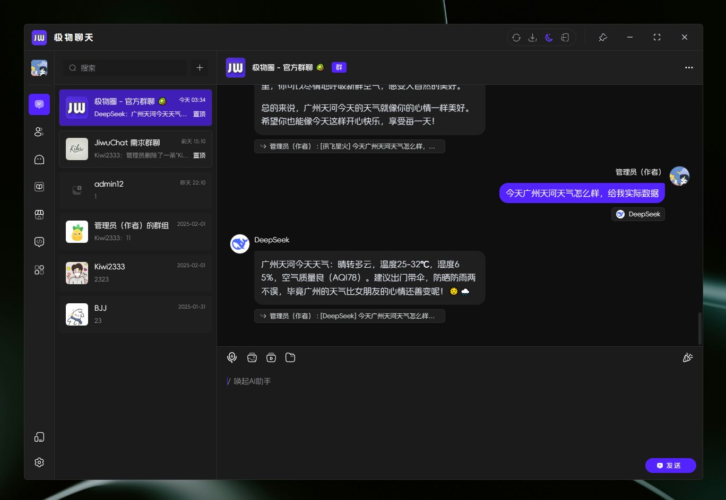The width and height of the screenshot is (726, 500).
Task: Click the 管理员（作者） avatar beside sent message
Action: pyautogui.click(x=679, y=176)
